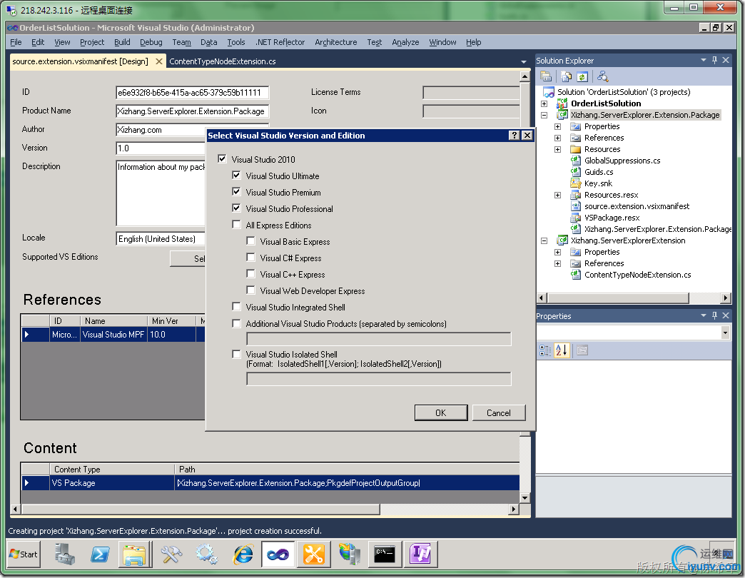
Task: Click Alphabetical sort icon in Properties panel
Action: (561, 350)
